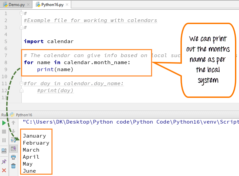Collapse the commented block at line 11

coord(21,83)
